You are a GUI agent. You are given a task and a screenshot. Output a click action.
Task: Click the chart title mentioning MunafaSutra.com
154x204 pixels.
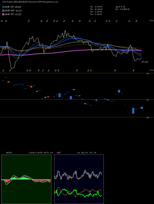[x=30, y=2]
